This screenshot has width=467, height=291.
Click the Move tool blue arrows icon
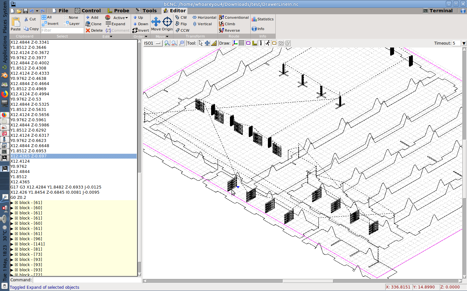point(156,22)
